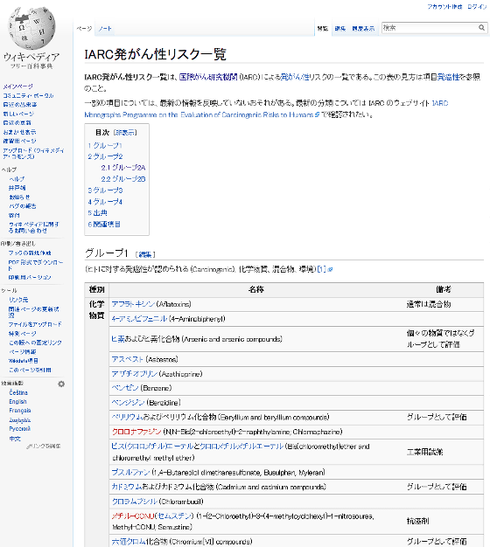Jump to contents item 6 関連項目

[104, 224]
